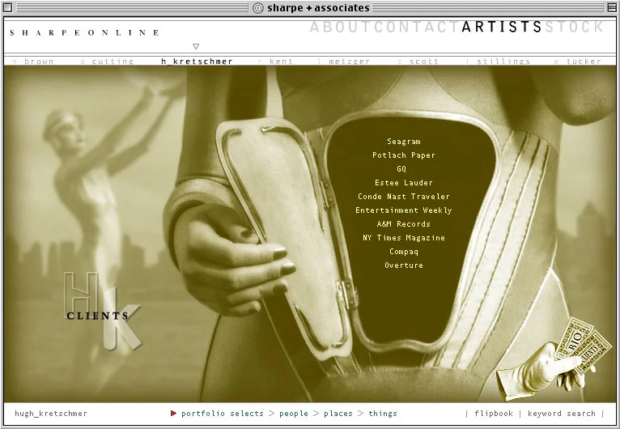Select artist metzger in artist bar
The width and height of the screenshot is (620, 429).
(344, 62)
